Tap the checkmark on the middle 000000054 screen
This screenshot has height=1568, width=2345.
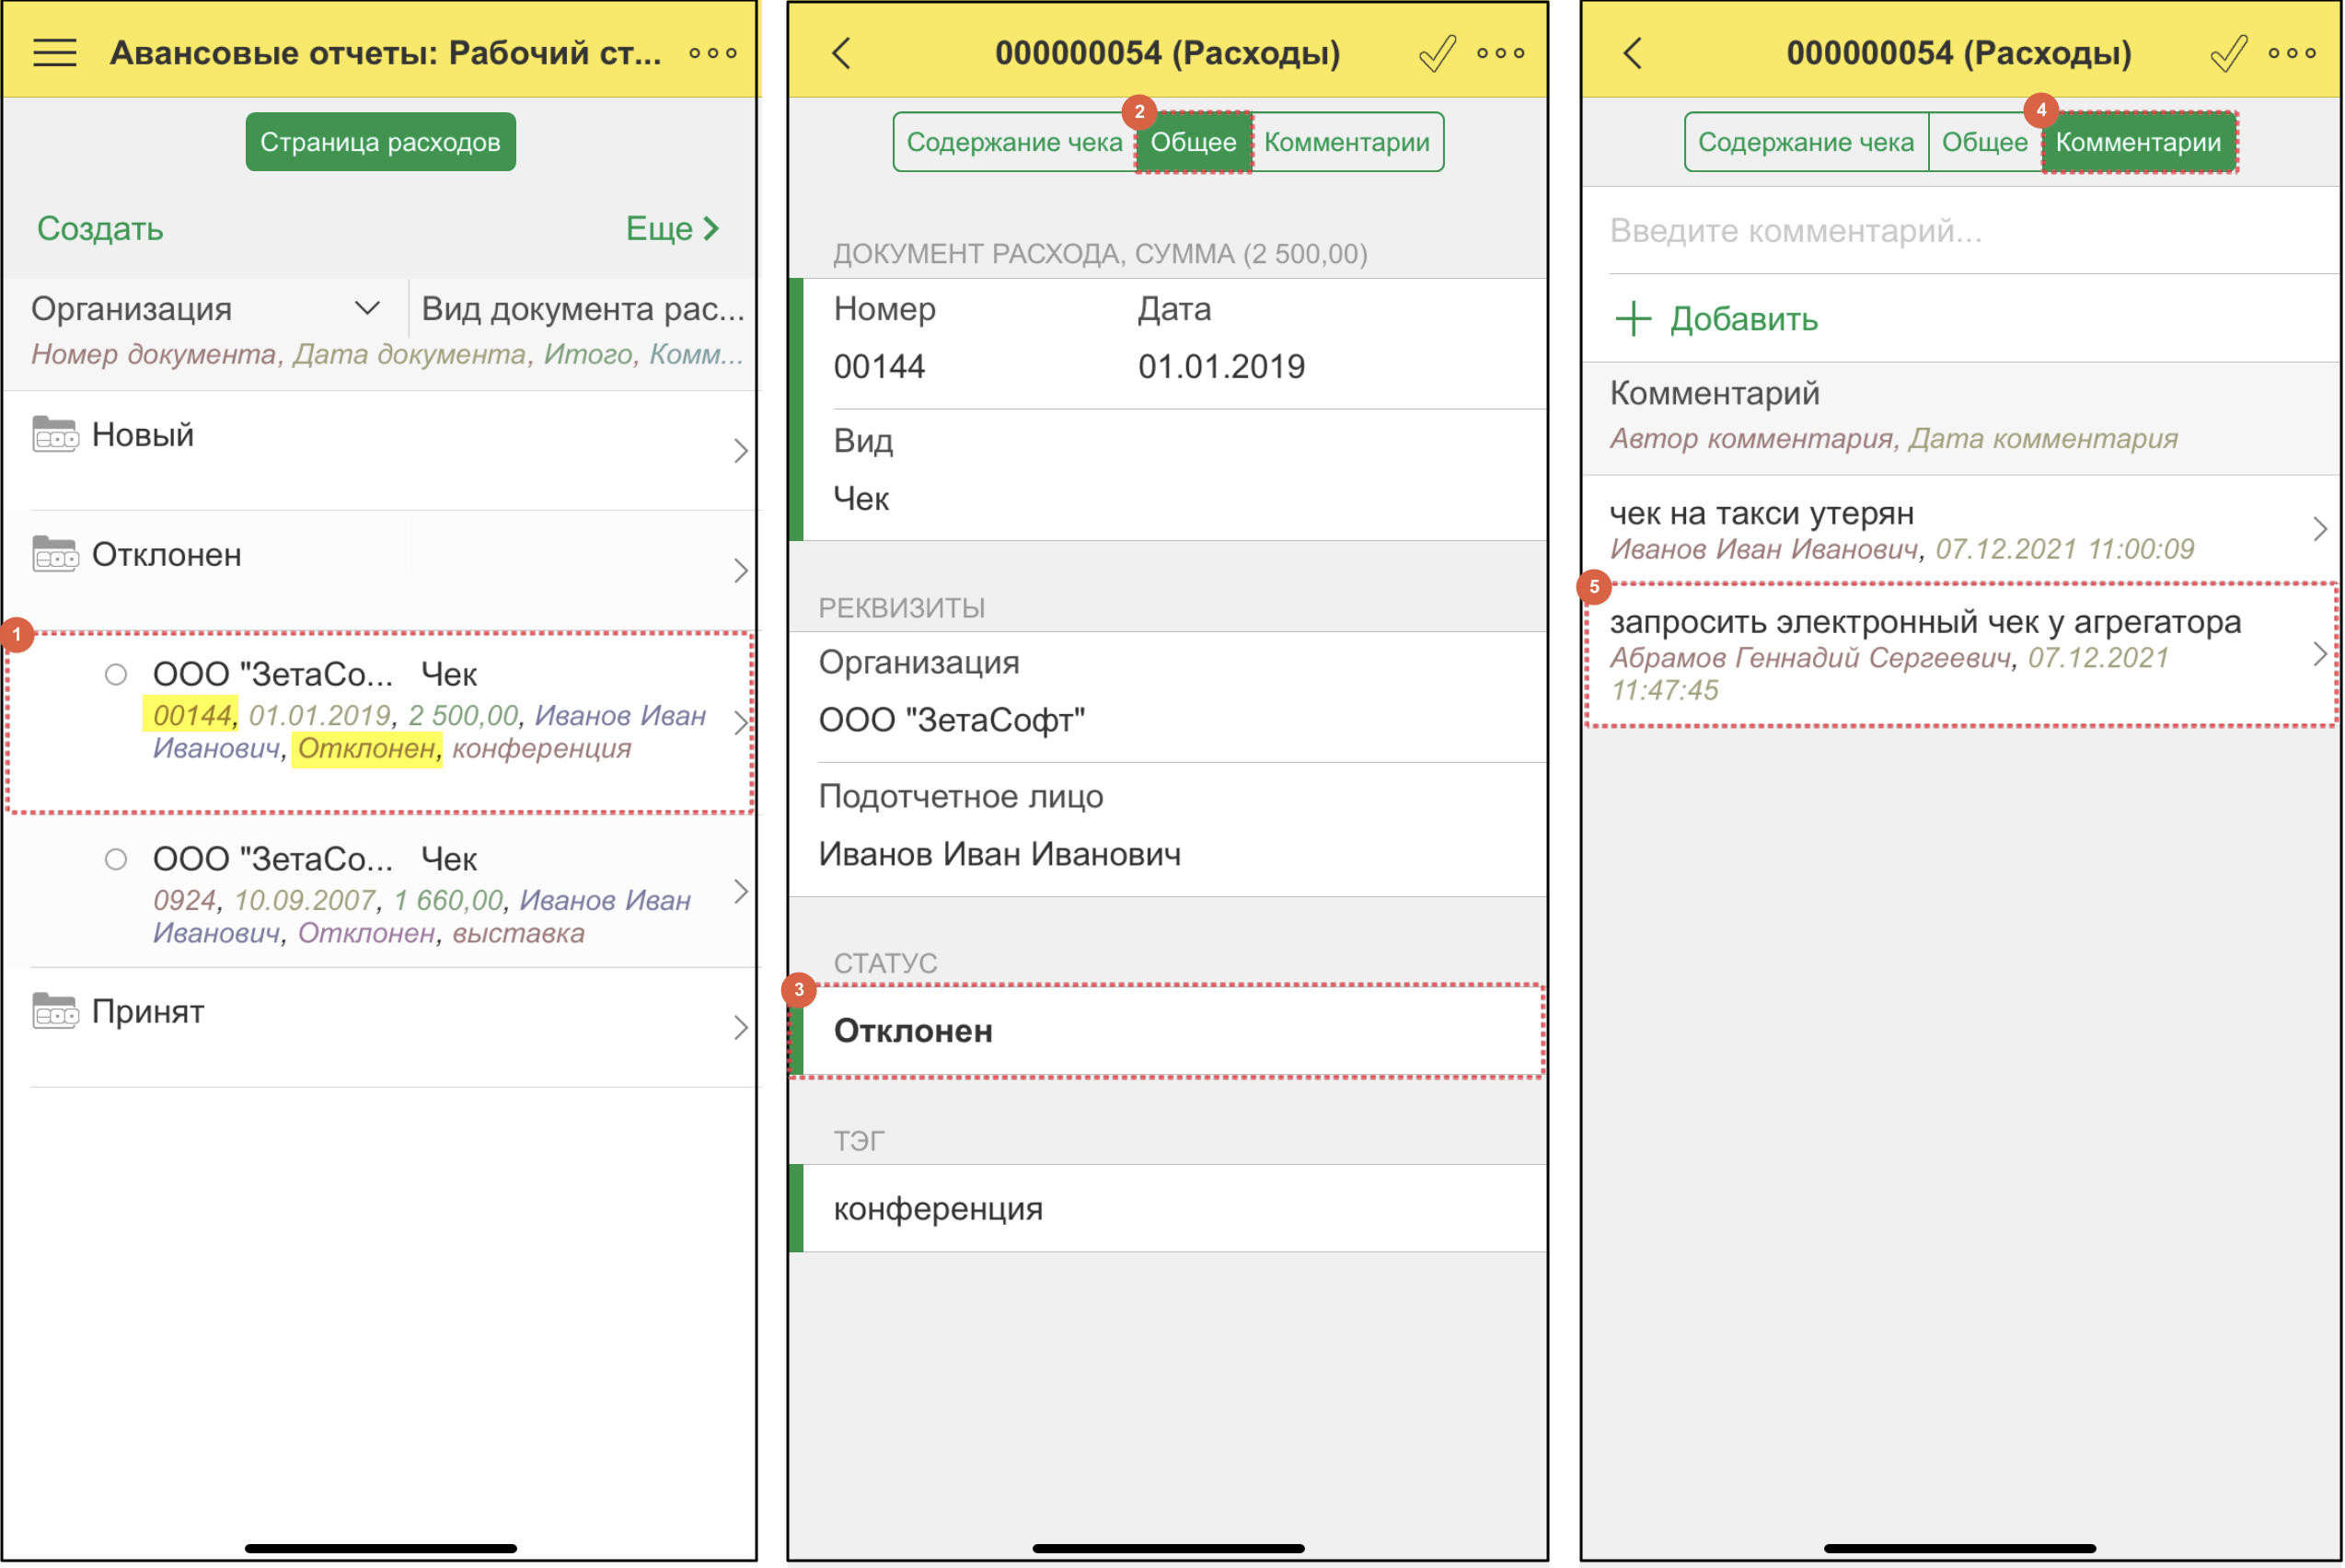1437,53
